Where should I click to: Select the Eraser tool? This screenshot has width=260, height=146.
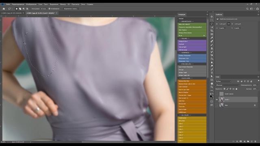point(212,56)
